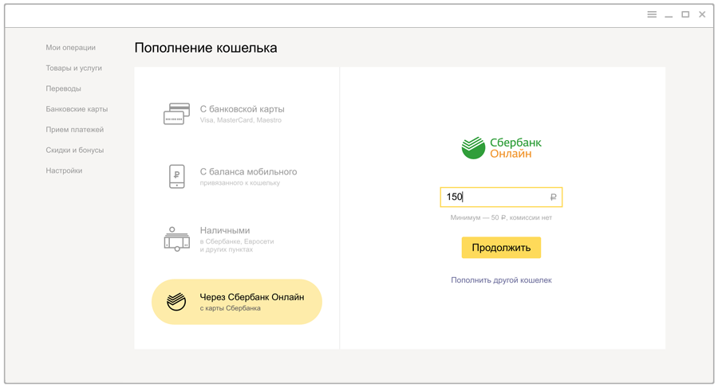Click the bank card icon
Viewport: 718px width, 387px height.
(176, 114)
